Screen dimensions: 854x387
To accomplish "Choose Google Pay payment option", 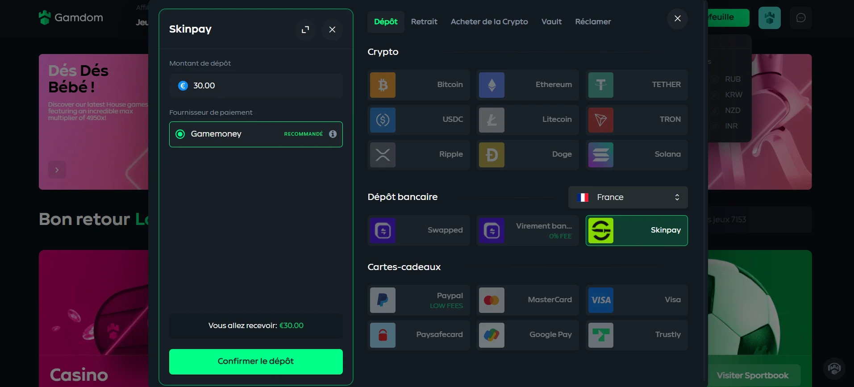I will point(528,335).
